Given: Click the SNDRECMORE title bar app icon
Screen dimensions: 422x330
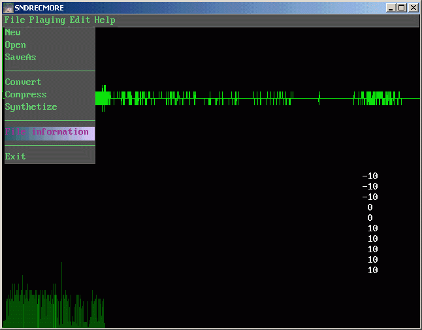Looking at the screenshot, I should click(x=8, y=8).
